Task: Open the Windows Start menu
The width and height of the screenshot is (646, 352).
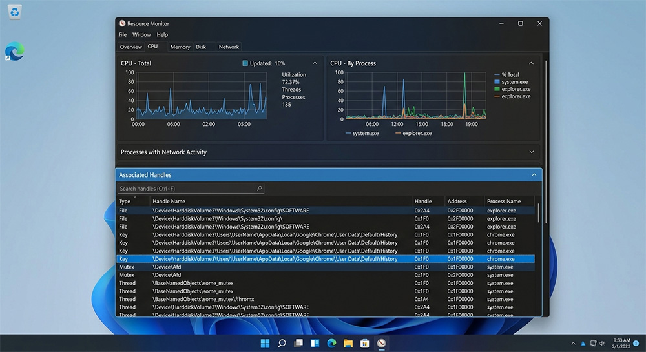Action: tap(265, 344)
